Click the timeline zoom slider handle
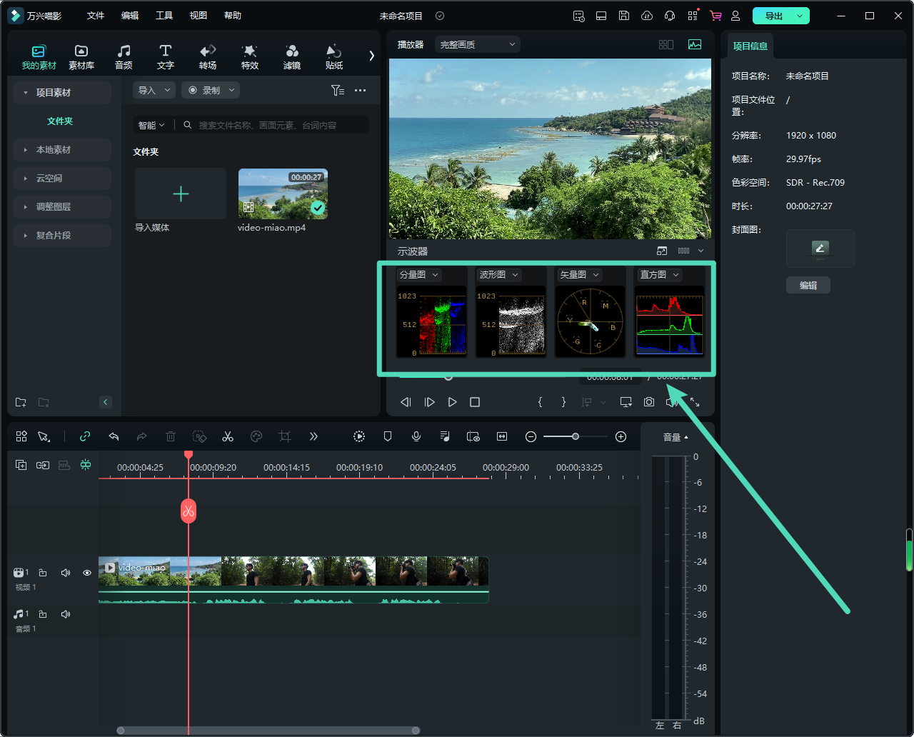Image resolution: width=914 pixels, height=737 pixels. pyautogui.click(x=575, y=436)
